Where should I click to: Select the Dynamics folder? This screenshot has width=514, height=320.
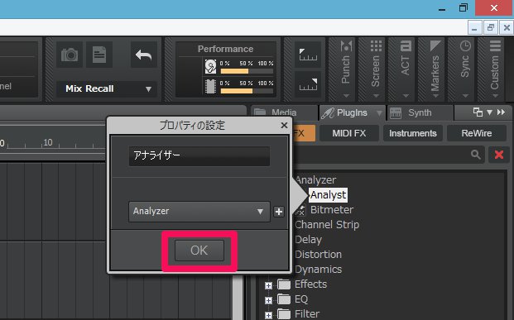318,270
